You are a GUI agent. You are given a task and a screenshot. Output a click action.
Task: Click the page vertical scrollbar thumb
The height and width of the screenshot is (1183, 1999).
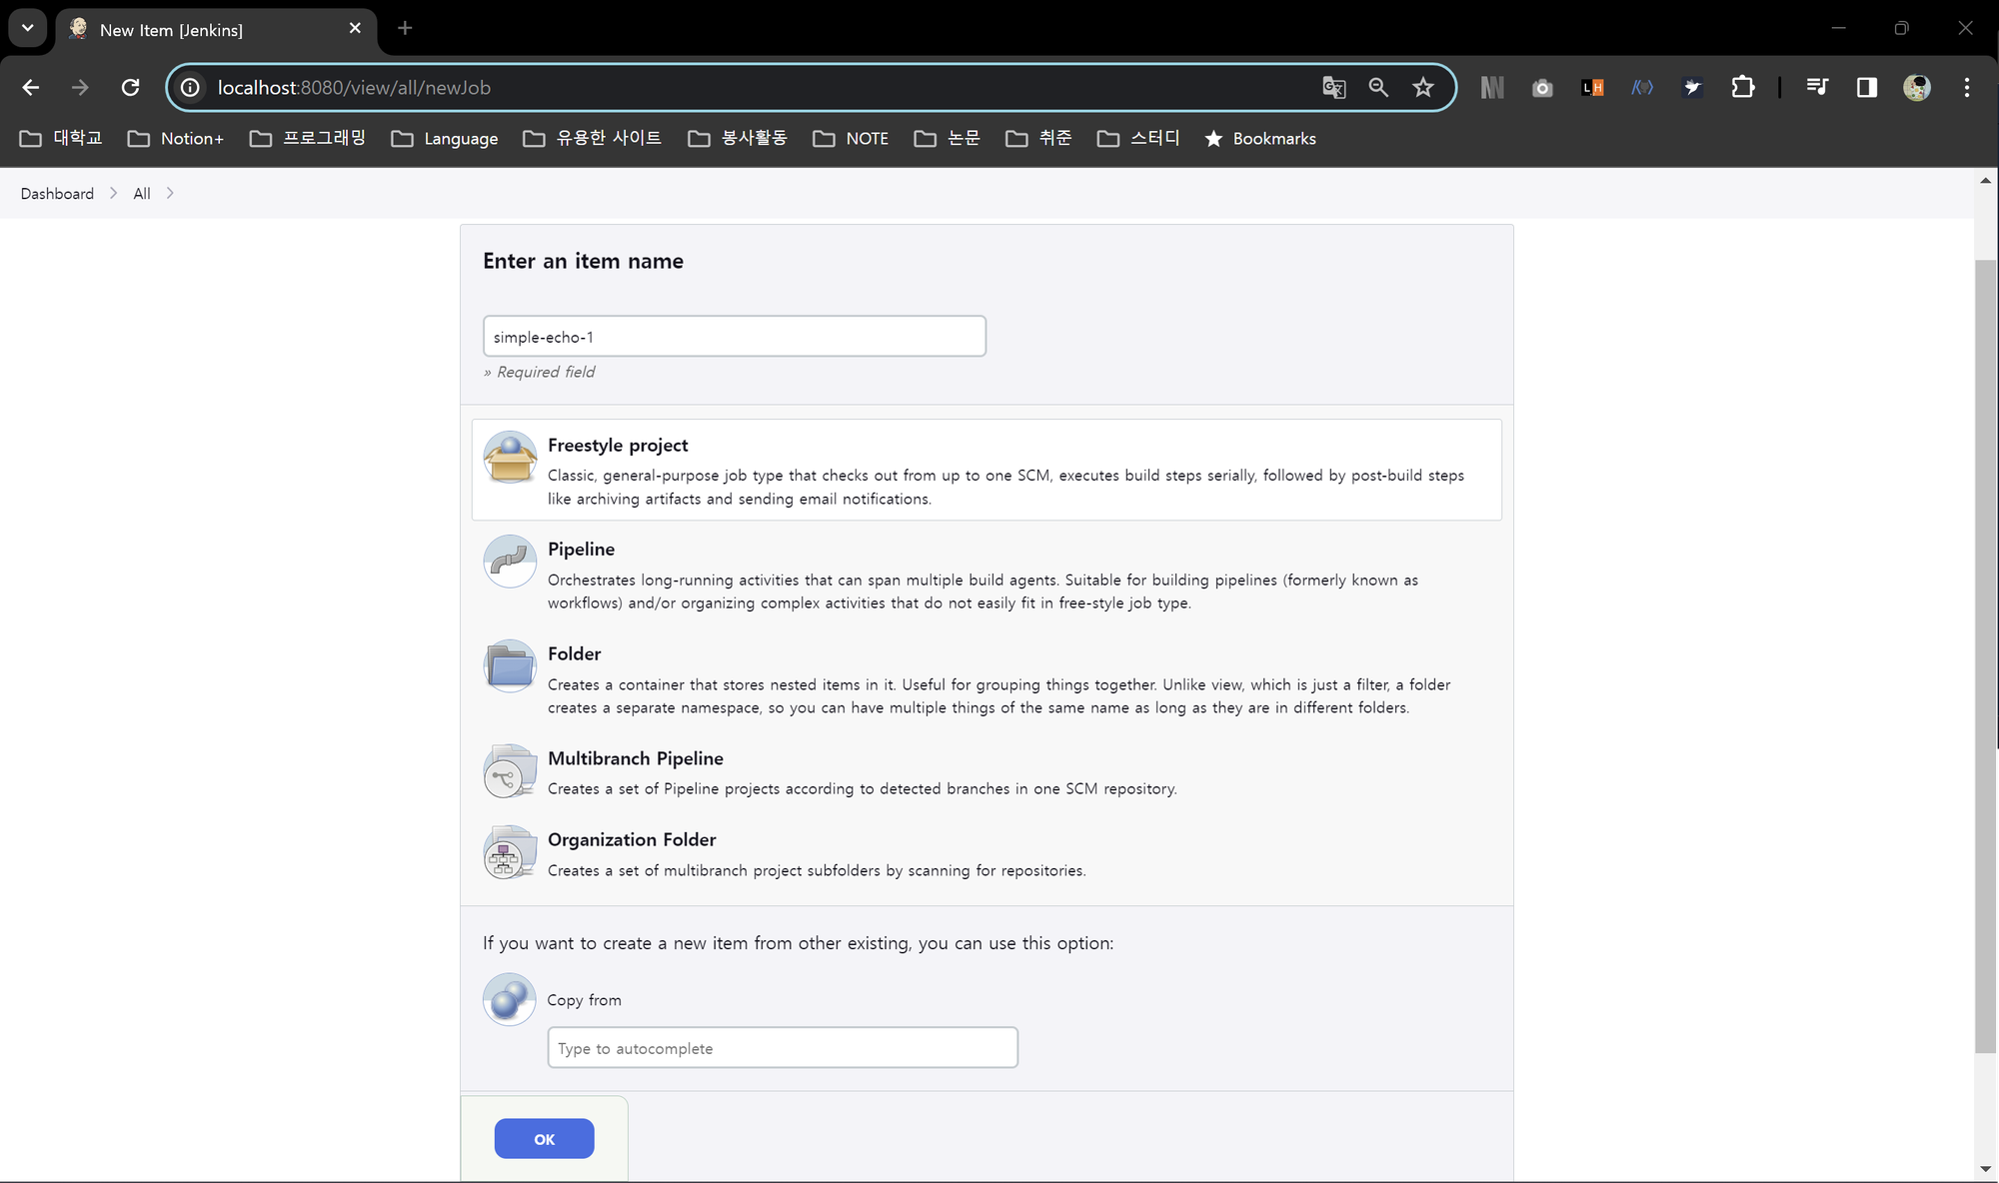1985,655
